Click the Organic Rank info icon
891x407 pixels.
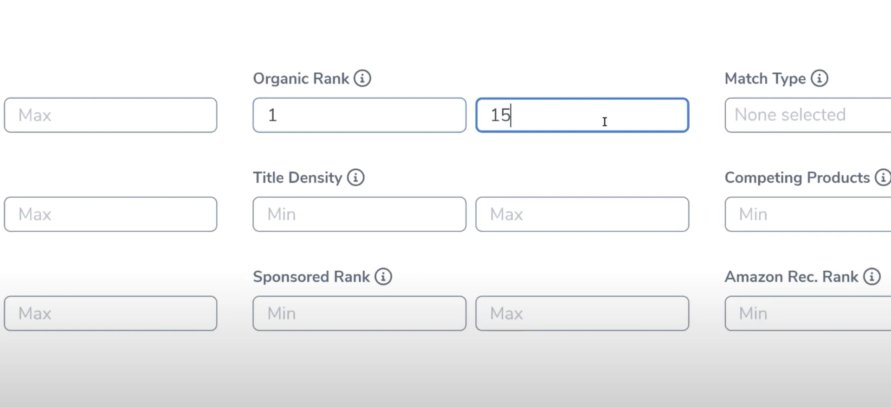(x=362, y=78)
